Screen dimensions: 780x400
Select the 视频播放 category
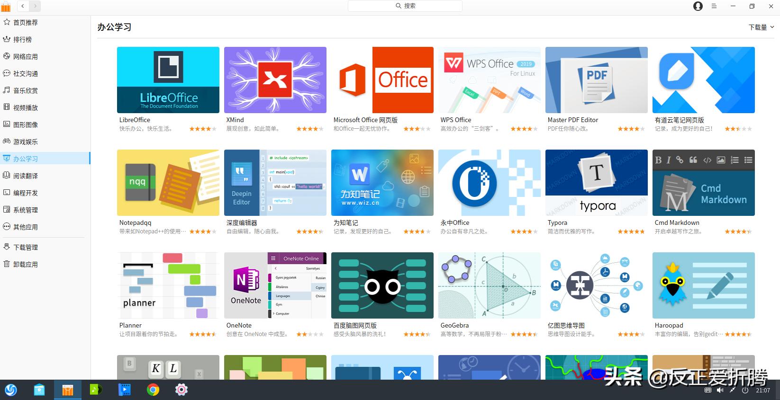[45, 107]
